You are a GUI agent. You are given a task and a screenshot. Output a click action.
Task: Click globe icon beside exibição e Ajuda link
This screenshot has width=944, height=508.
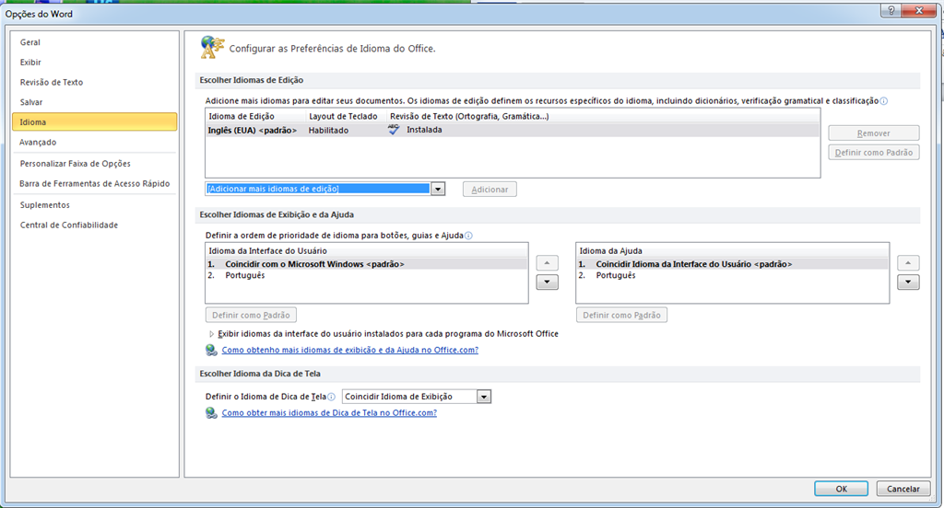(211, 350)
